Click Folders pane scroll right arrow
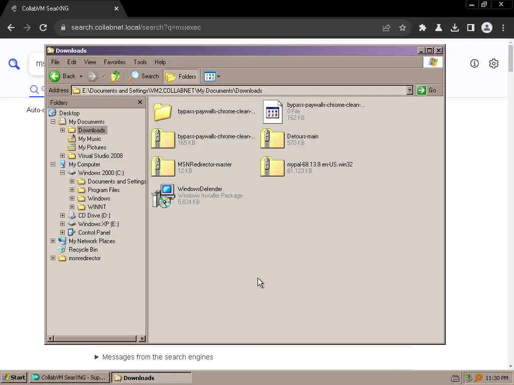This screenshot has height=385, width=514. (x=142, y=338)
